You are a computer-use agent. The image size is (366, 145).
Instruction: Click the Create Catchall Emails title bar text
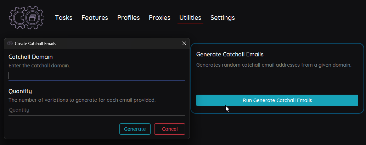coord(35,44)
